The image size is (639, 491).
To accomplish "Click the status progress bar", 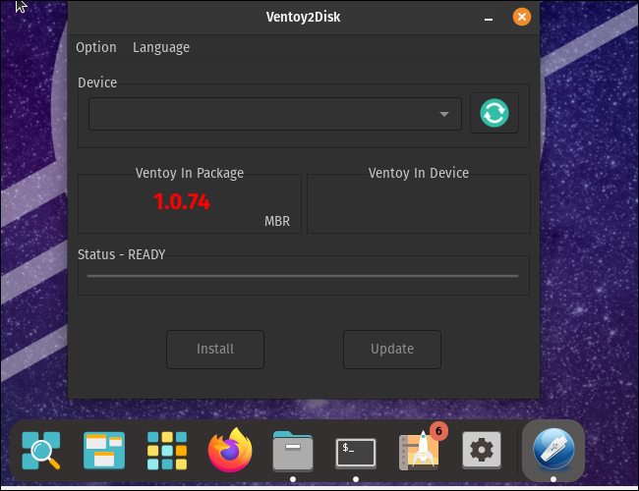I will [303, 276].
